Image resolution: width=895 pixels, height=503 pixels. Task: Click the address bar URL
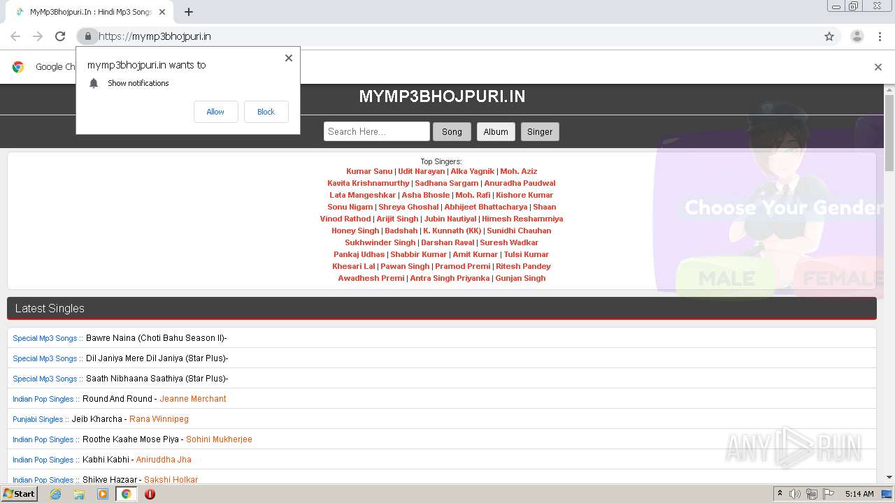(x=155, y=36)
